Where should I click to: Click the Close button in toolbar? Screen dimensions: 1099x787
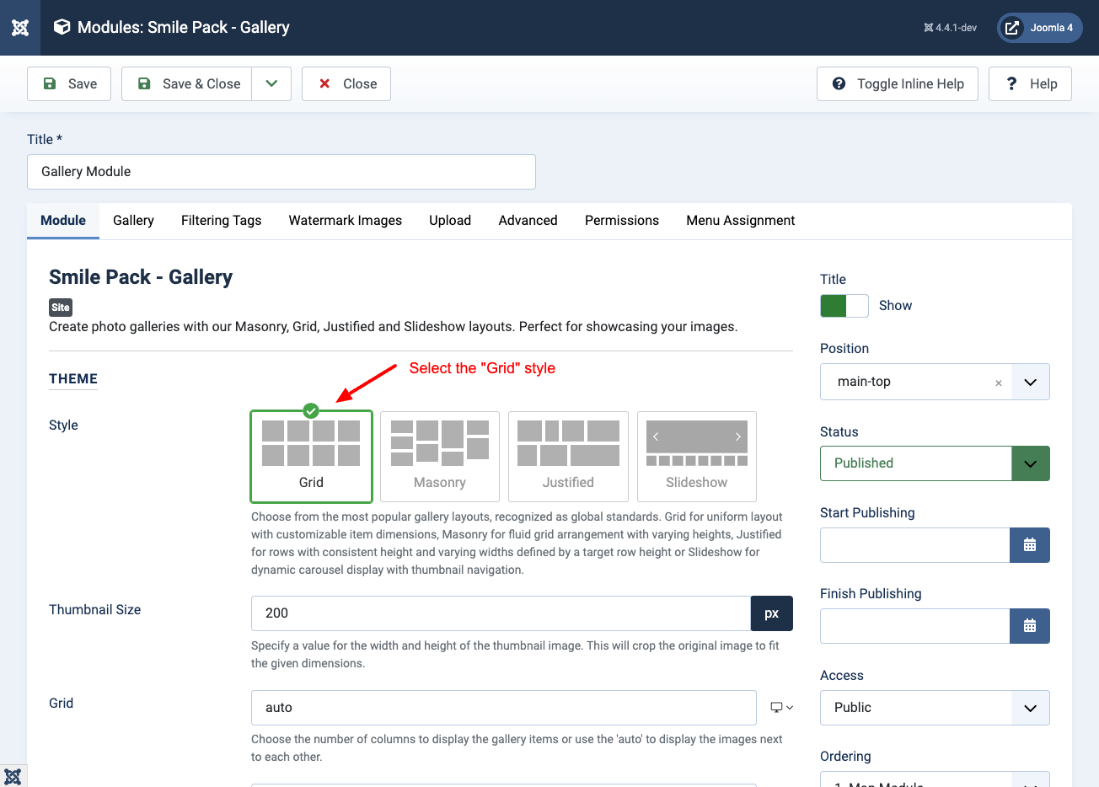(x=346, y=84)
